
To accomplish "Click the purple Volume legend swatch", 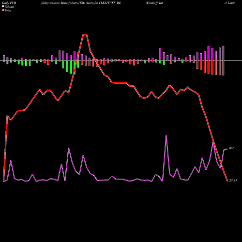I will [3, 6].
